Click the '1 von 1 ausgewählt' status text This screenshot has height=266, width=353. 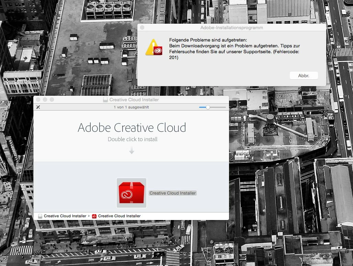(131, 107)
